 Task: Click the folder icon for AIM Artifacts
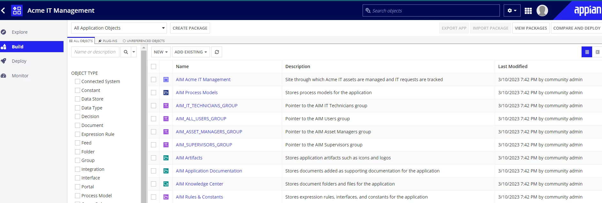coord(166,158)
